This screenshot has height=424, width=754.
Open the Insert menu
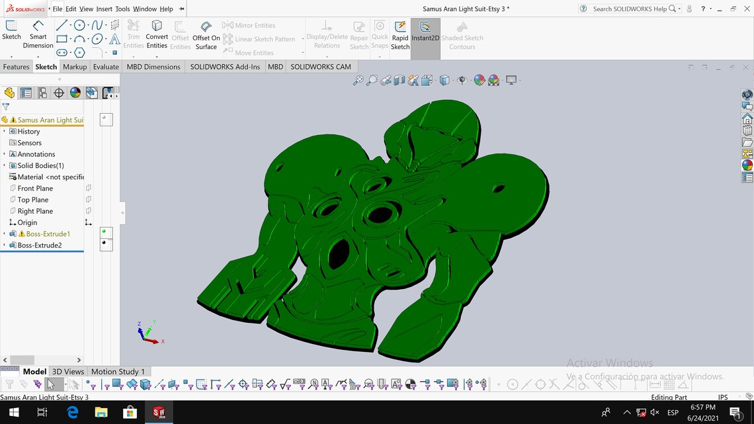coord(104,9)
